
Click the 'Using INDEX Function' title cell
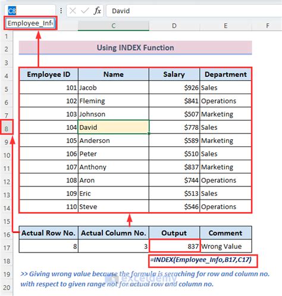point(136,48)
